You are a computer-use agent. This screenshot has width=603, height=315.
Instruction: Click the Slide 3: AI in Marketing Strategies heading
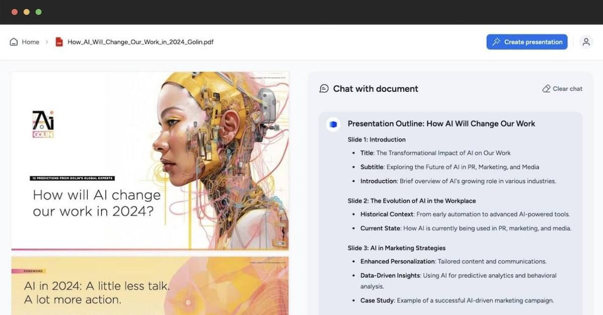[x=396, y=248]
